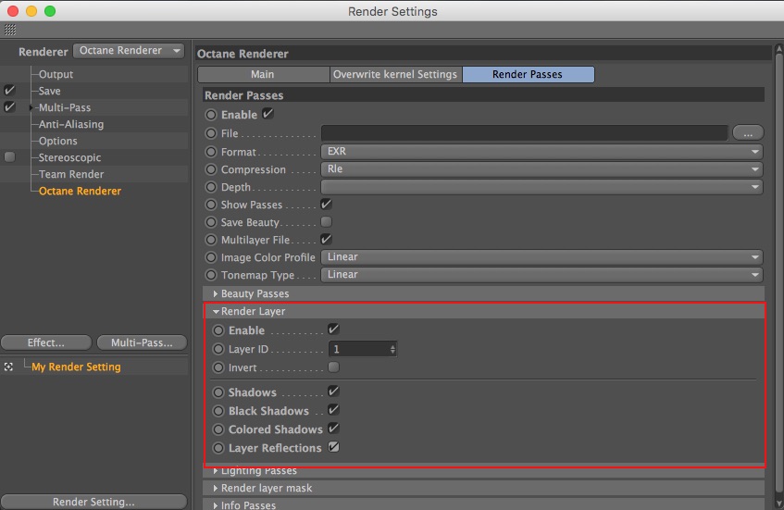
Task: Click the Render Setting... button
Action: 94,502
